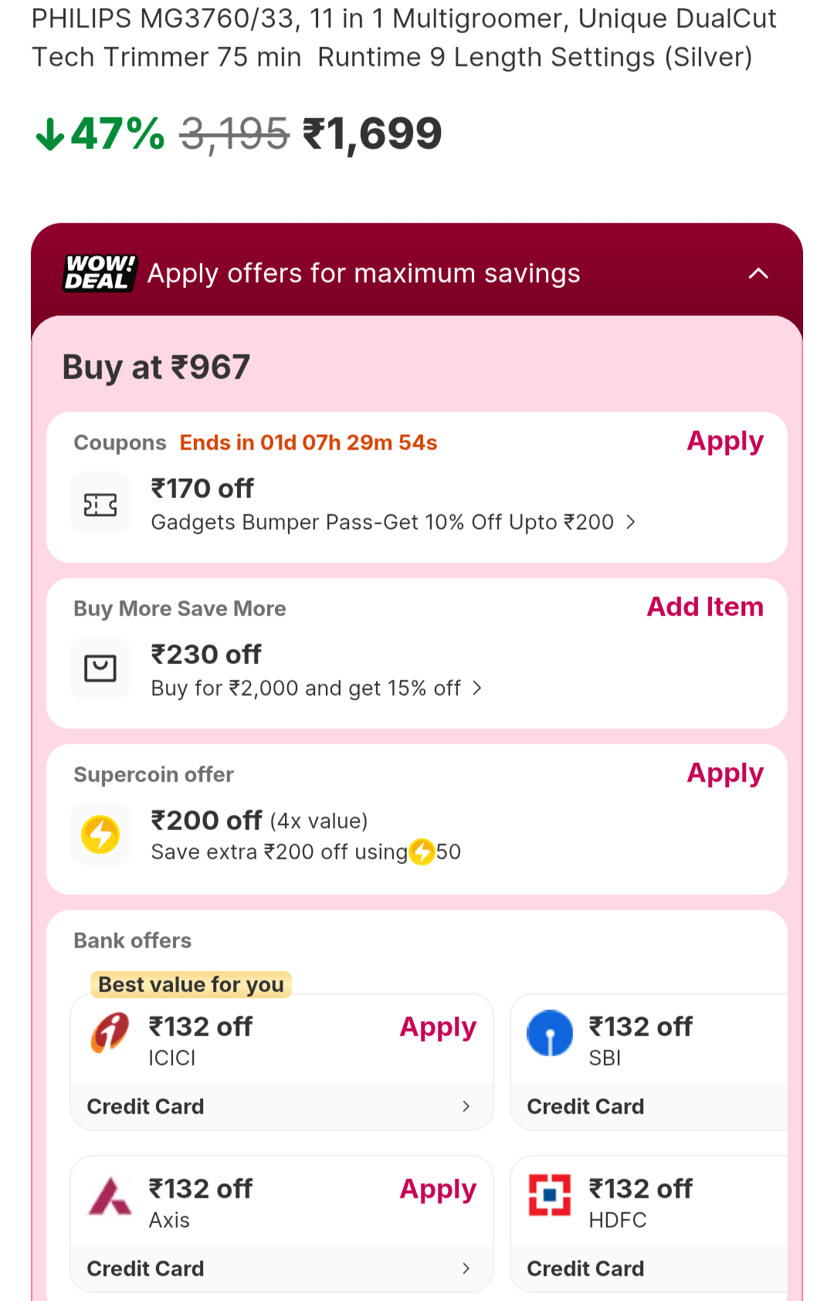Expand ICICI Credit Card offer chevron
This screenshot has width=834, height=1301.
(x=466, y=1106)
